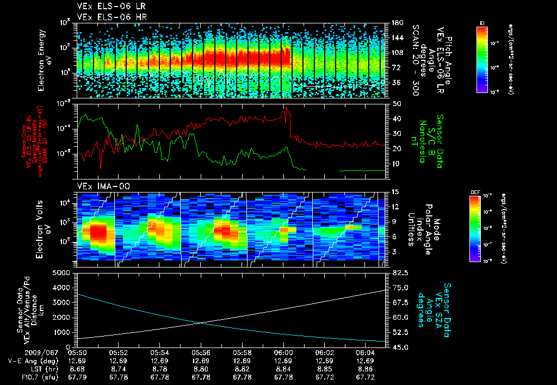Click the 3000 tick on altitude axis
This screenshot has height=385, width=557.
[x=61, y=303]
